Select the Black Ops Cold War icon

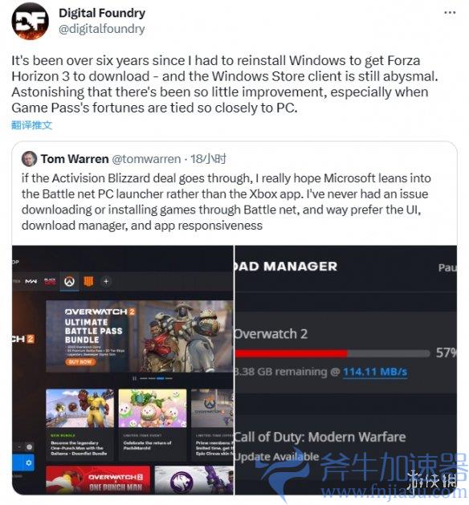[x=50, y=281]
